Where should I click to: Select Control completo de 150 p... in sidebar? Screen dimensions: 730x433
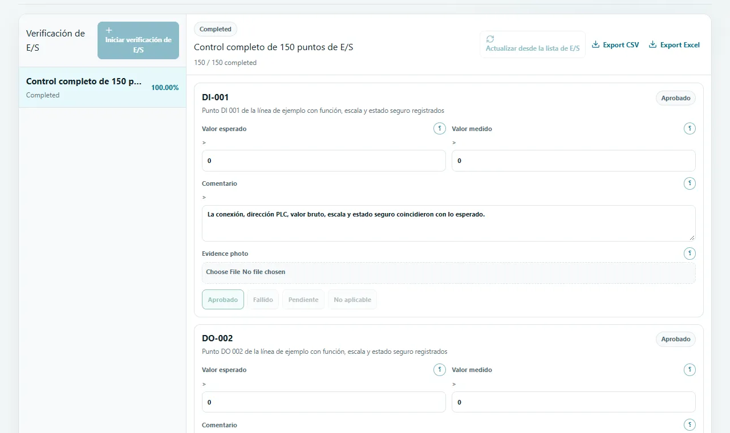pyautogui.click(x=103, y=87)
